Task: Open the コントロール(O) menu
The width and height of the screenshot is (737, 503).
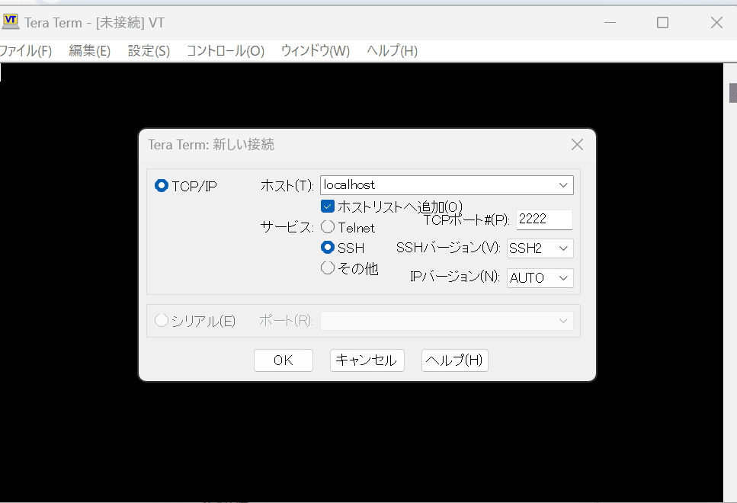Action: point(225,51)
